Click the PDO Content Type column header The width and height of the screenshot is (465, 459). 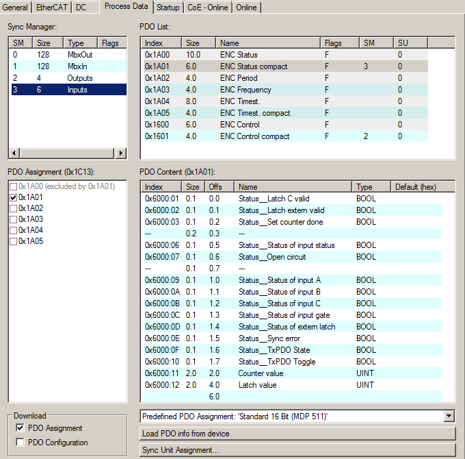[x=371, y=187]
